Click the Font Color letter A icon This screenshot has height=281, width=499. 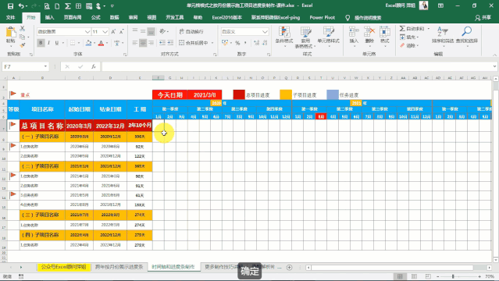click(101, 43)
